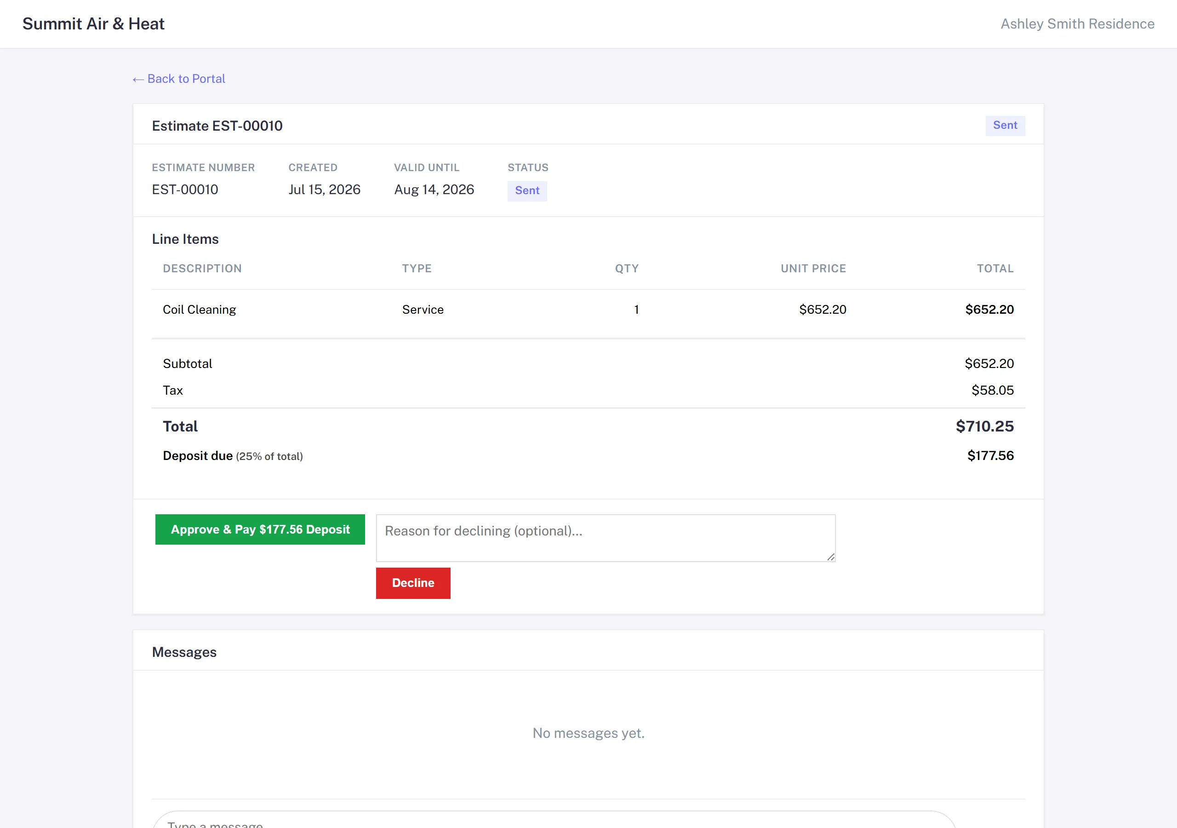Screen dimensions: 1177x828
Task: Click the Service type cell
Action: click(x=423, y=309)
